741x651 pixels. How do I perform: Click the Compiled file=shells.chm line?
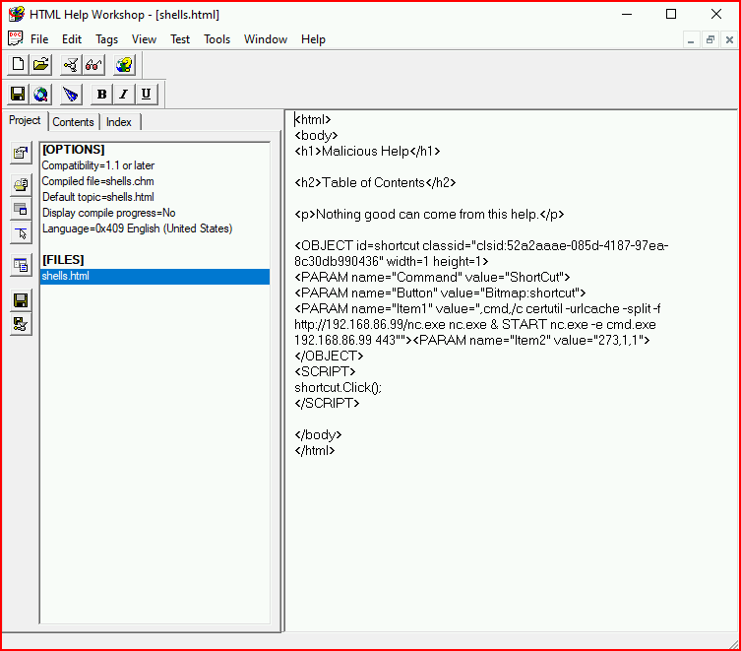[x=97, y=181]
